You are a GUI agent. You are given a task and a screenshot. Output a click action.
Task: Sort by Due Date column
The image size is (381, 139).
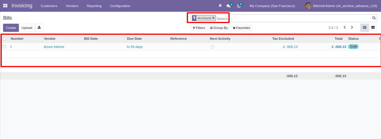(x=148, y=39)
